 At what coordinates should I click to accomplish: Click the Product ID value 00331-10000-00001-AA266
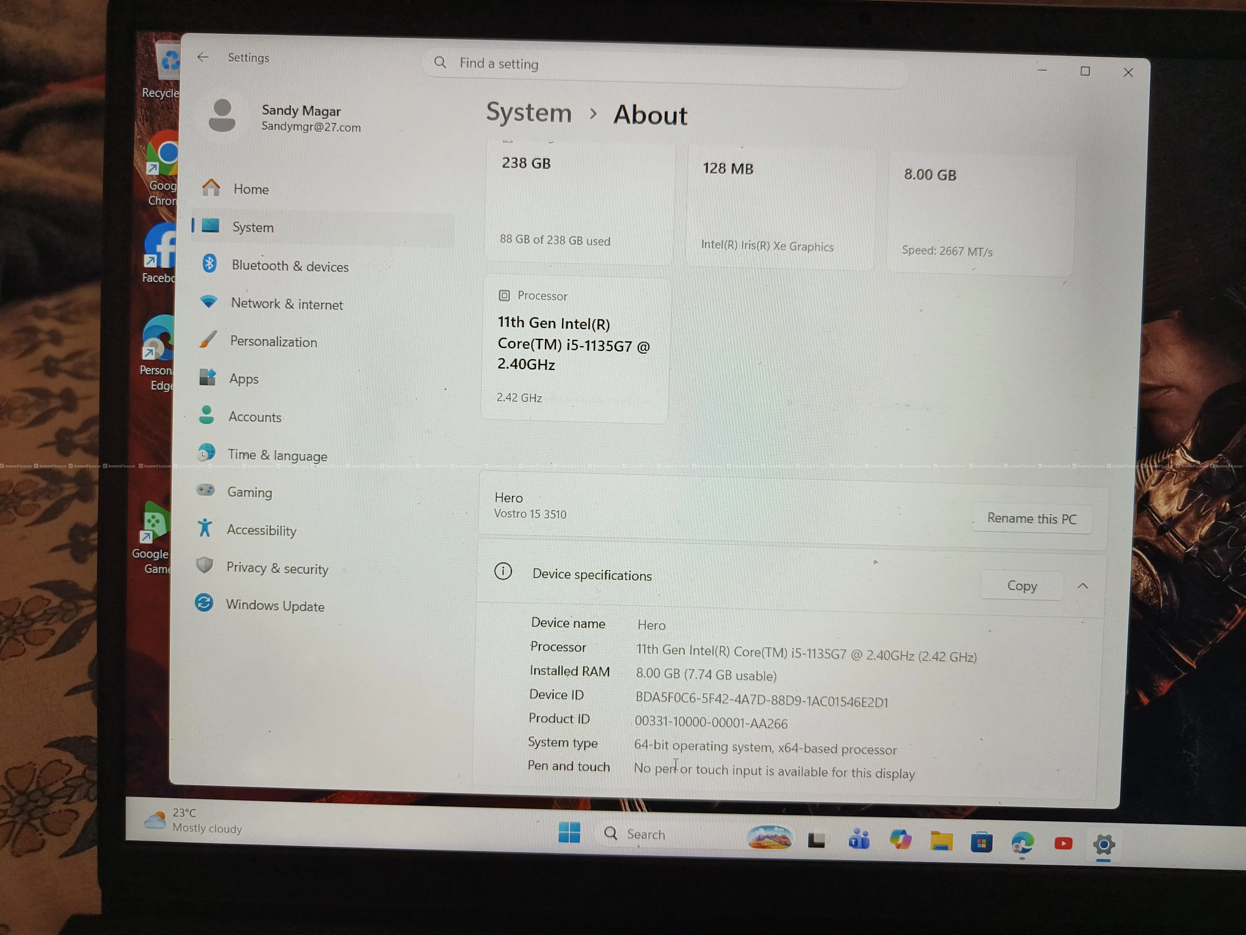[711, 723]
